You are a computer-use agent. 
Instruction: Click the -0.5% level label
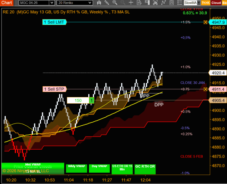[x=185, y=128]
